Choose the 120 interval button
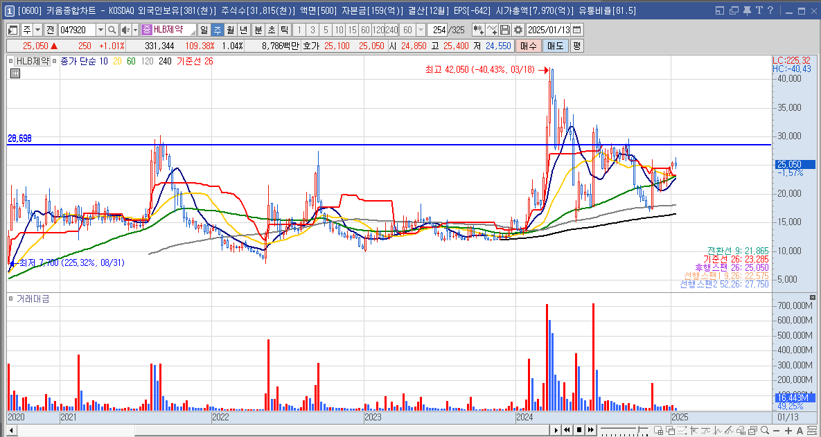The width and height of the screenshot is (821, 437). tap(378, 30)
